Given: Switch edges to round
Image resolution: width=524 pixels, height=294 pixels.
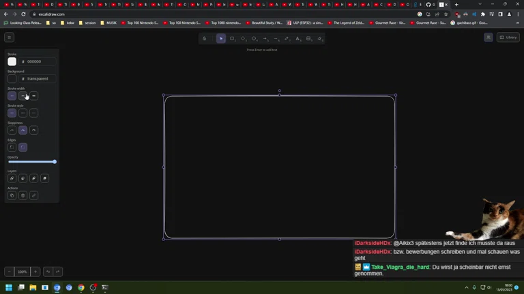Looking at the screenshot, I should coord(23,147).
